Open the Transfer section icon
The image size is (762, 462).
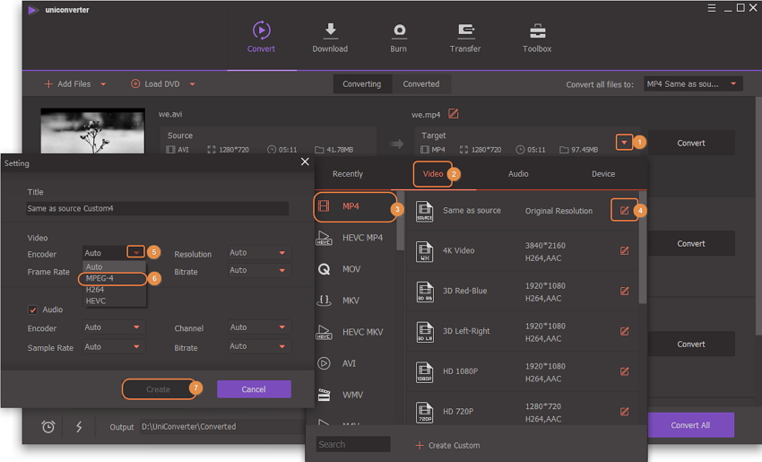tap(466, 31)
